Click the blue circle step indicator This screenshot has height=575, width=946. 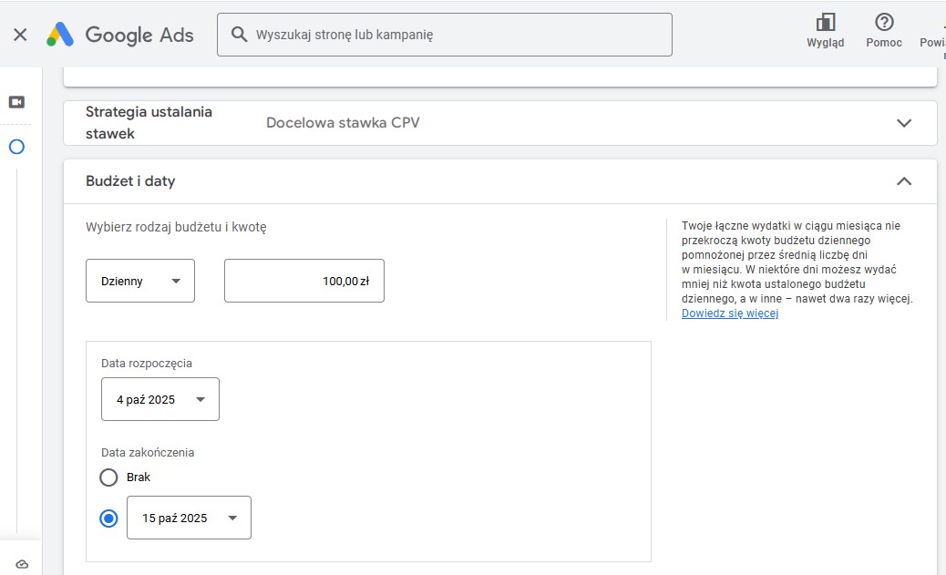pyautogui.click(x=16, y=147)
